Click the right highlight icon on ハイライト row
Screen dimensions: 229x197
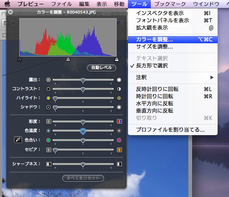[x=119, y=98]
